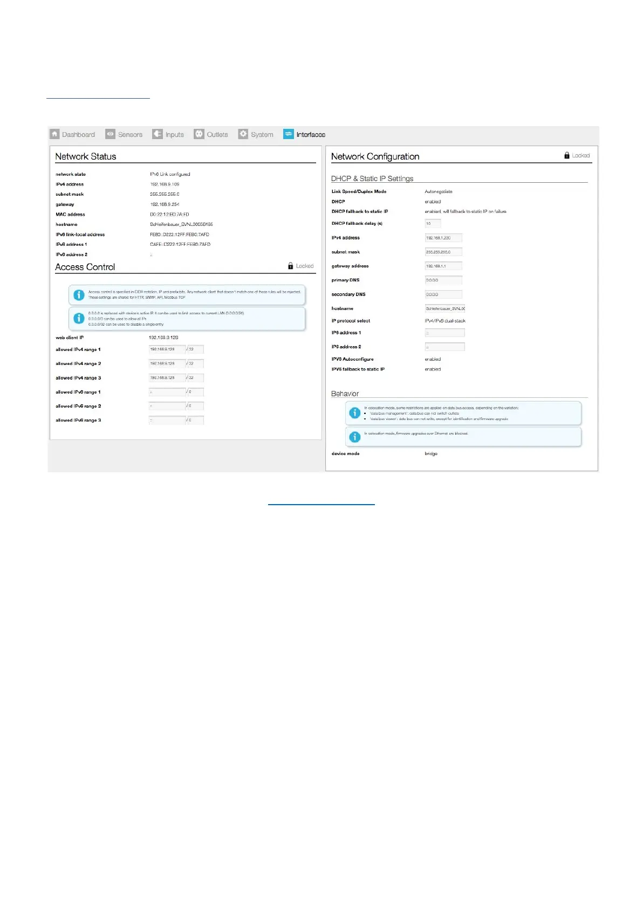Image resolution: width=643 pixels, height=909 pixels.
Task: Click the gateway value 192.168.9.254
Action: (165, 204)
